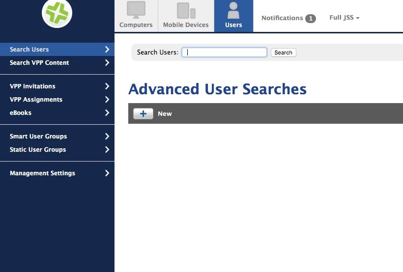Switch to the Computers tab label
The image size is (403, 272).
click(136, 25)
